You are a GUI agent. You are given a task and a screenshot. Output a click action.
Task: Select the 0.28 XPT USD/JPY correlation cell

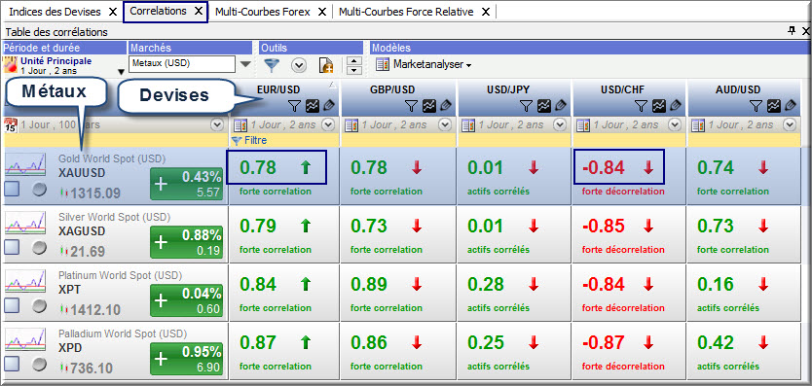click(514, 292)
